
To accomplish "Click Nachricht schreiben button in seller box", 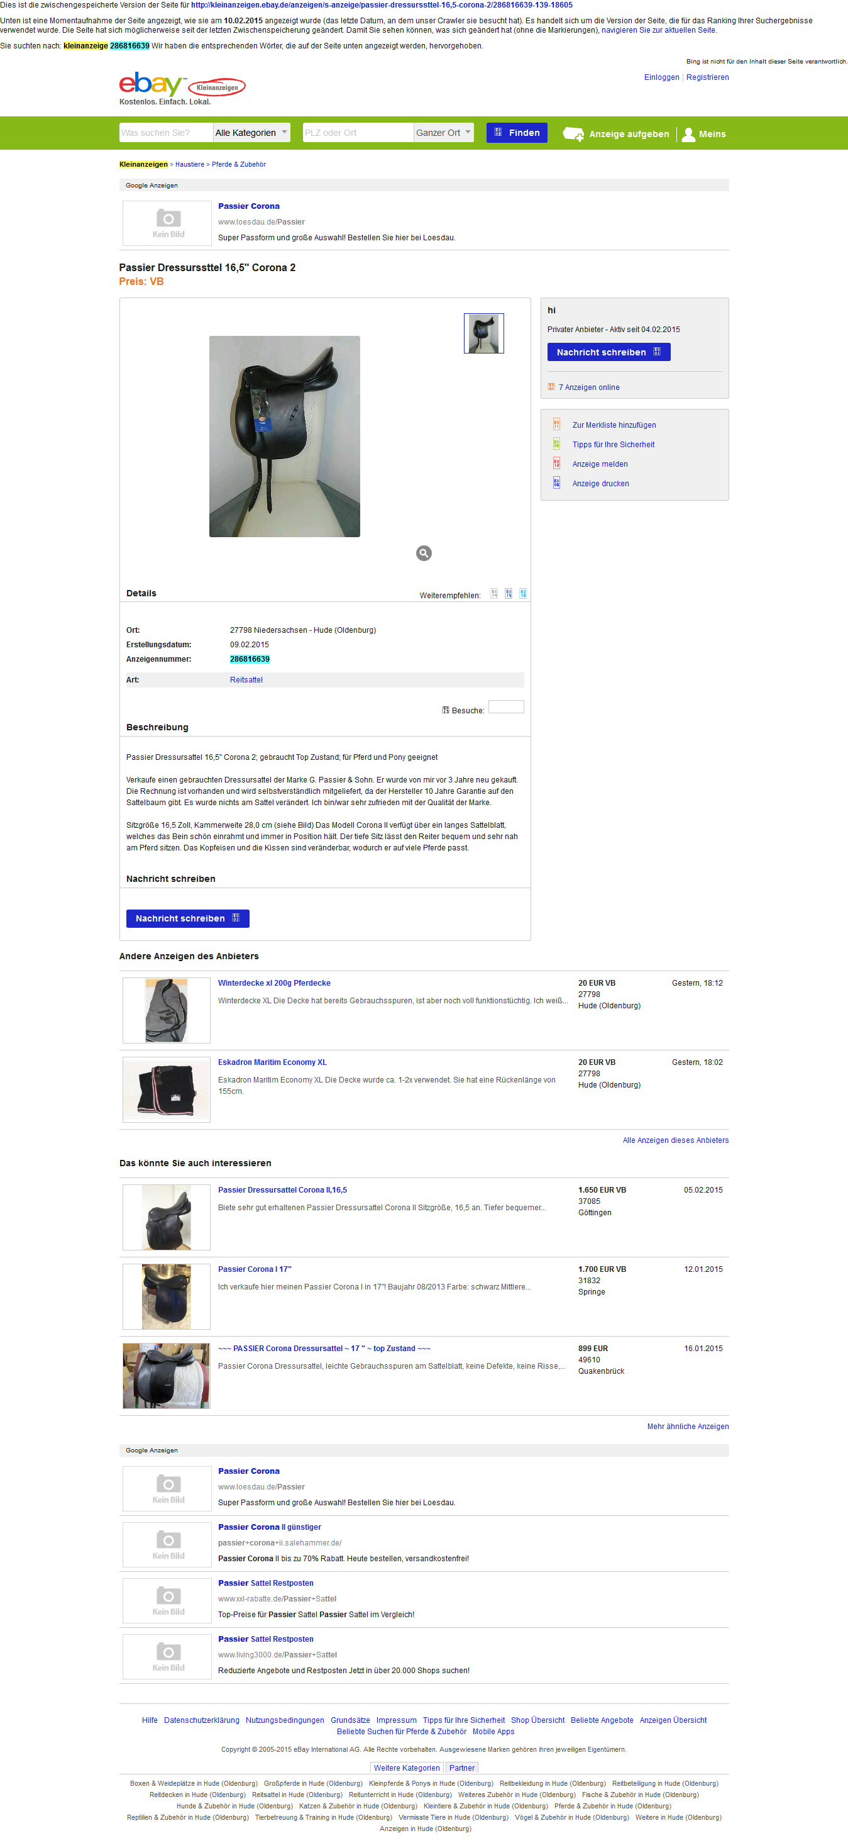I will pyautogui.click(x=608, y=352).
